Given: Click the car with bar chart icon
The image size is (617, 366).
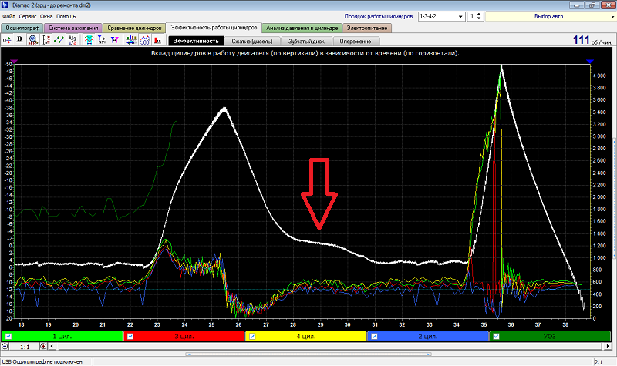Looking at the screenshot, I should (x=131, y=40).
